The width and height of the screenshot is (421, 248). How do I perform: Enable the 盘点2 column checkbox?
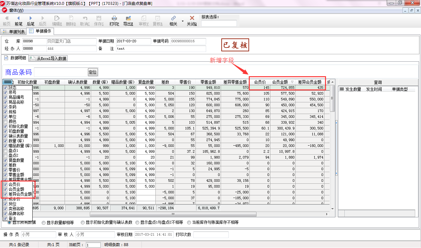point(5,155)
